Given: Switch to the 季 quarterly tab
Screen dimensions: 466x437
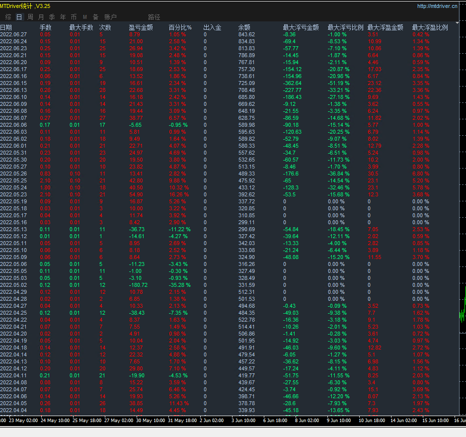Looking at the screenshot, I should pyautogui.click(x=52, y=17).
